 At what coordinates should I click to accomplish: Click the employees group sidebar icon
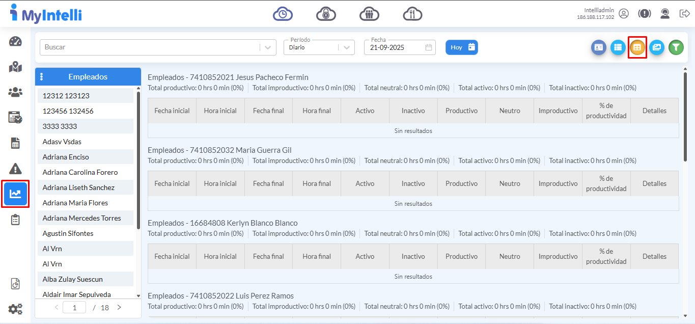coord(15,92)
